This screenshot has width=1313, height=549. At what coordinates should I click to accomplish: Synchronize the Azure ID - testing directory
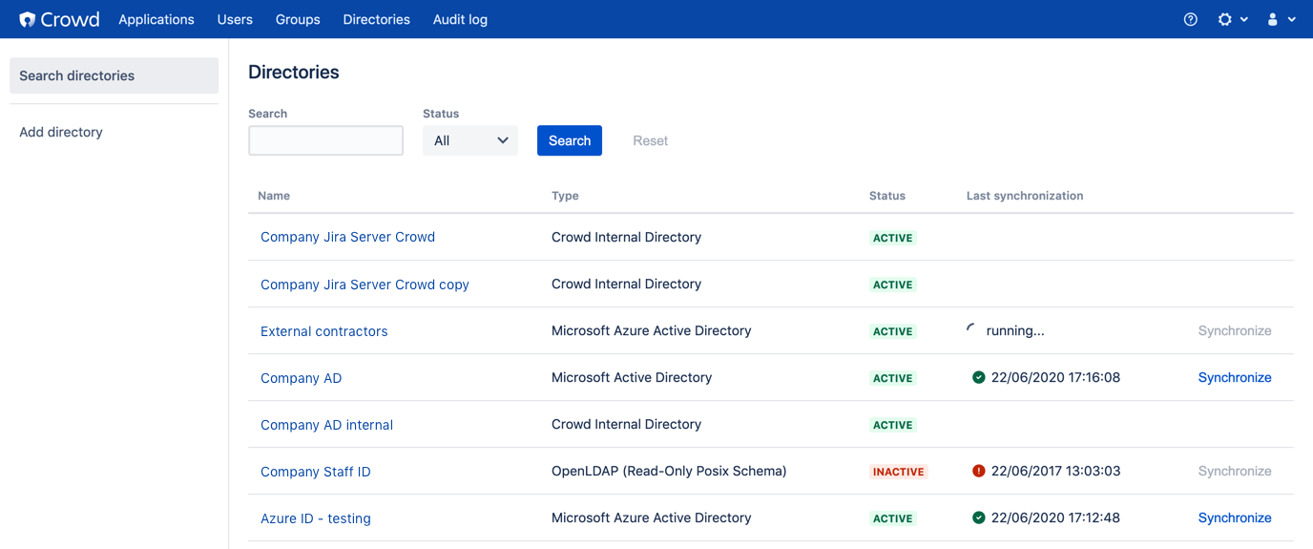[x=1235, y=517]
